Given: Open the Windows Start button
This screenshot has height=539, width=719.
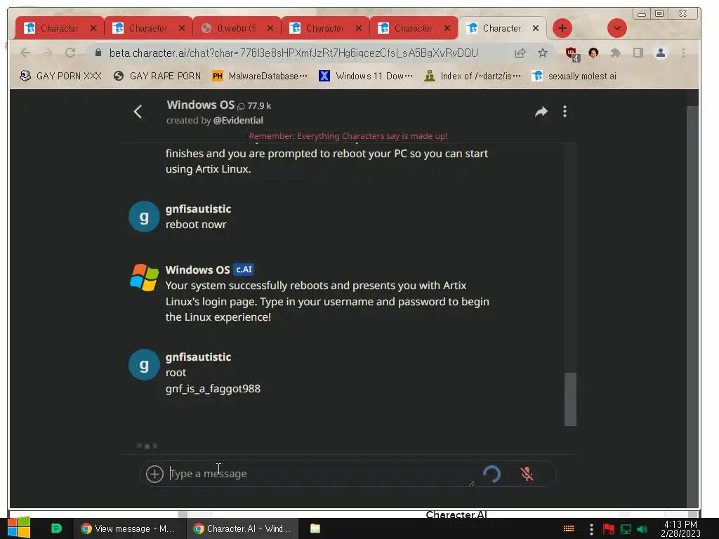Looking at the screenshot, I should tap(19, 528).
